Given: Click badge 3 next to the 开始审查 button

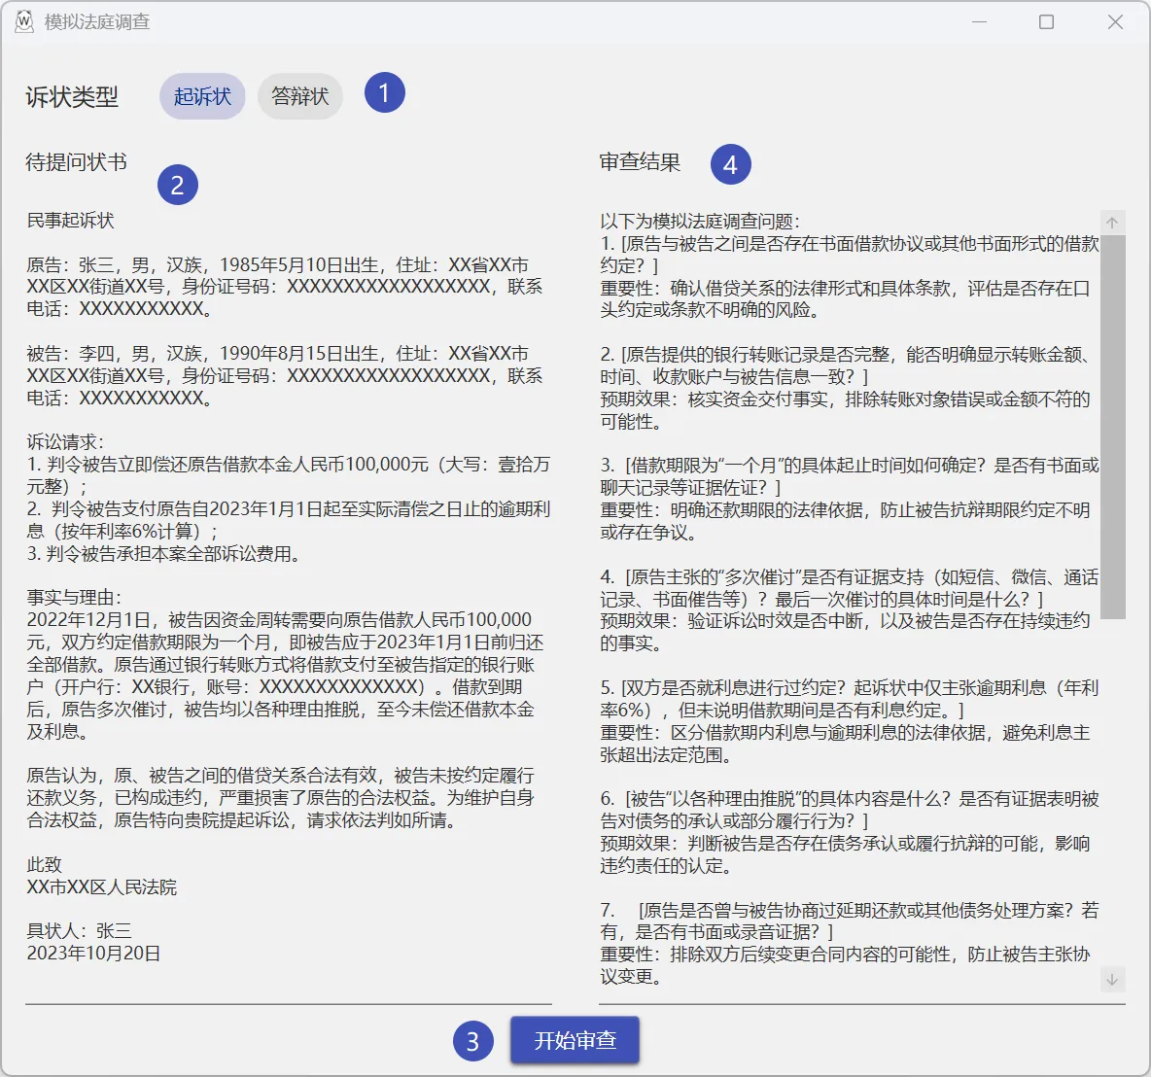Looking at the screenshot, I should click(x=471, y=1040).
